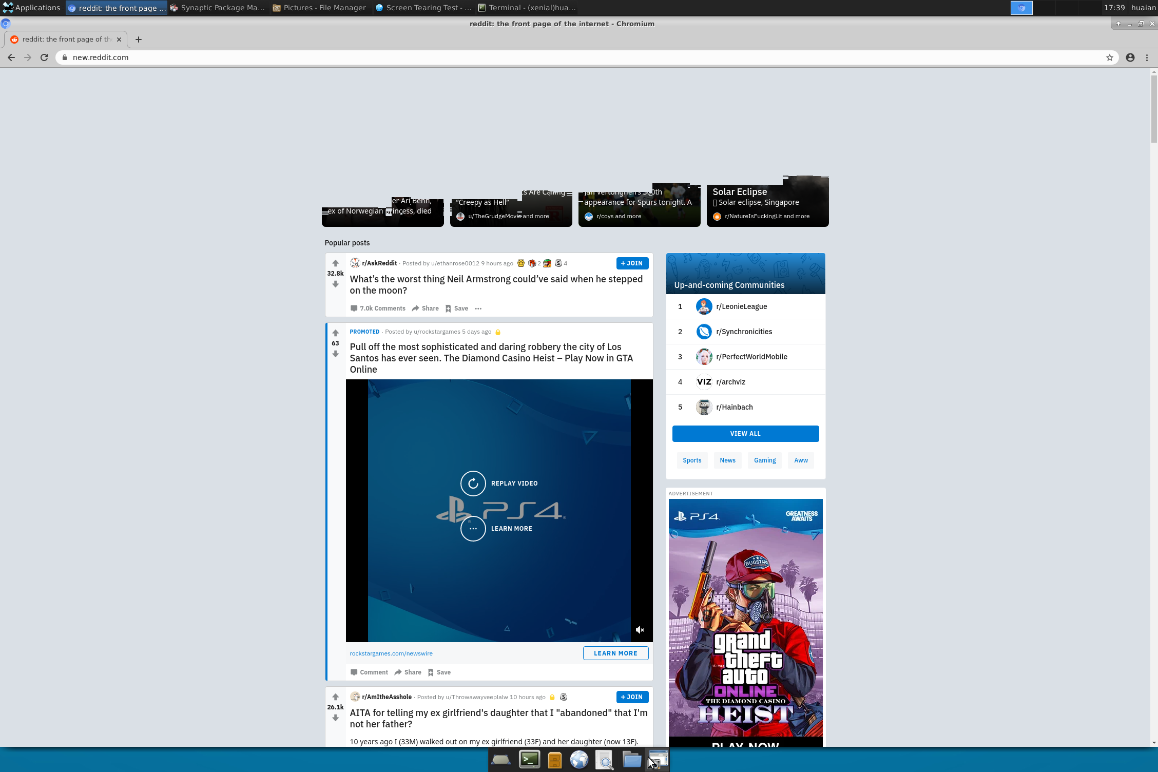Join r/AskReddit with the JOIN button
Screen dimensions: 1158x772
coord(632,263)
